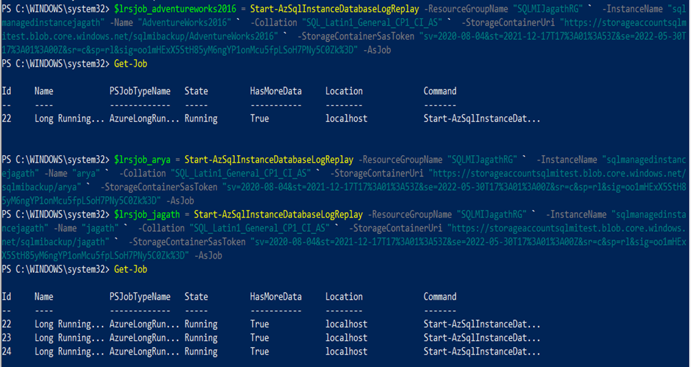
Task: Click PSJobTypeName header in the bottom table
Action: point(139,297)
